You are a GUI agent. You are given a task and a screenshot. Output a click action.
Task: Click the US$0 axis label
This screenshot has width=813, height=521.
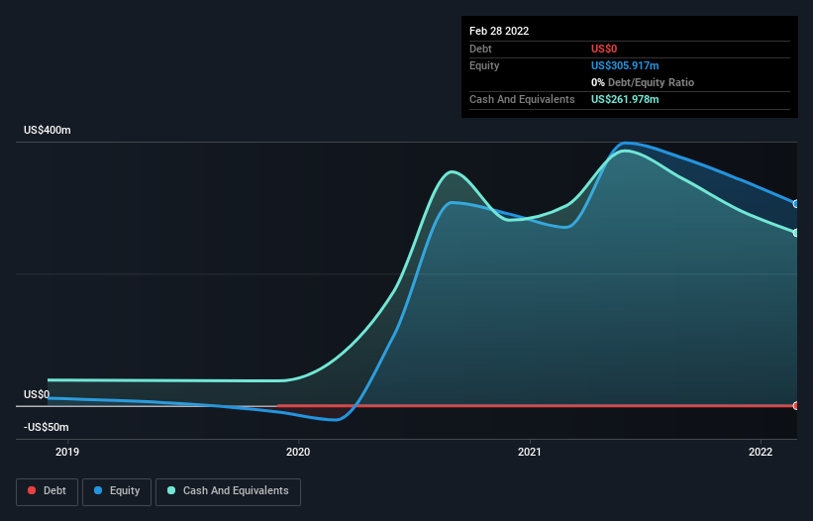(x=37, y=394)
